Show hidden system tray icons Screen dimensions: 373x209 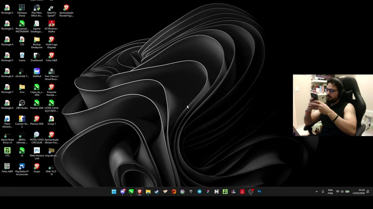click(316, 192)
